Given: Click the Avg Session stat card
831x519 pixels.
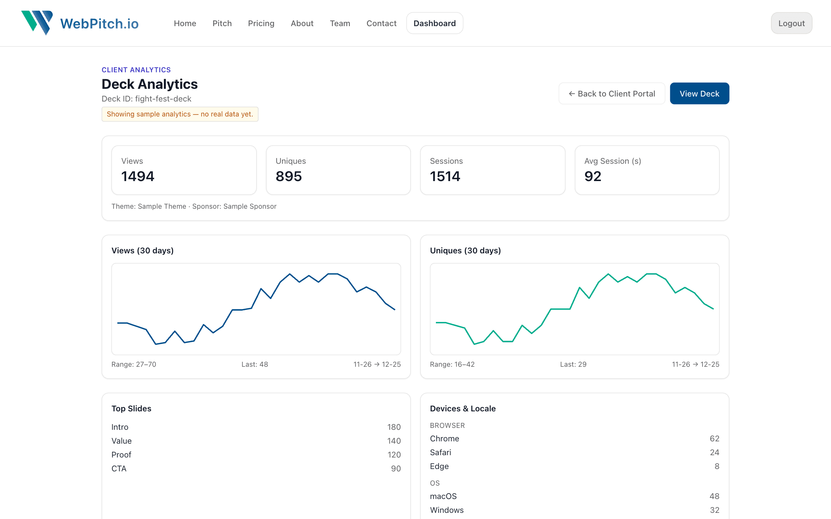Looking at the screenshot, I should (x=647, y=170).
